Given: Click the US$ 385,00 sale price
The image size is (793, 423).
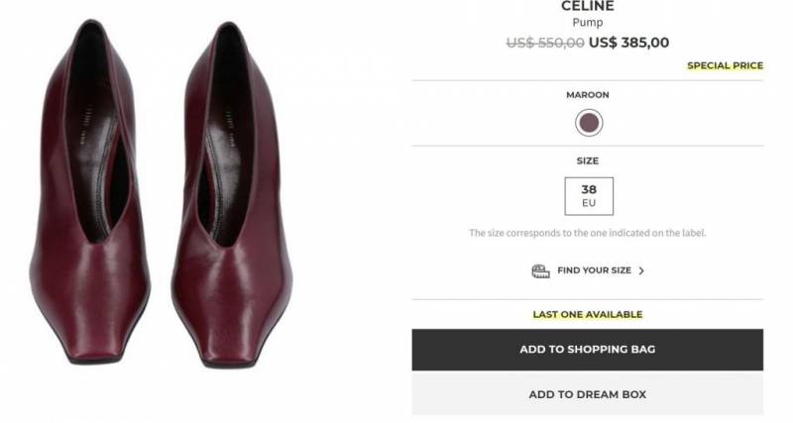Looking at the screenshot, I should click(x=629, y=43).
